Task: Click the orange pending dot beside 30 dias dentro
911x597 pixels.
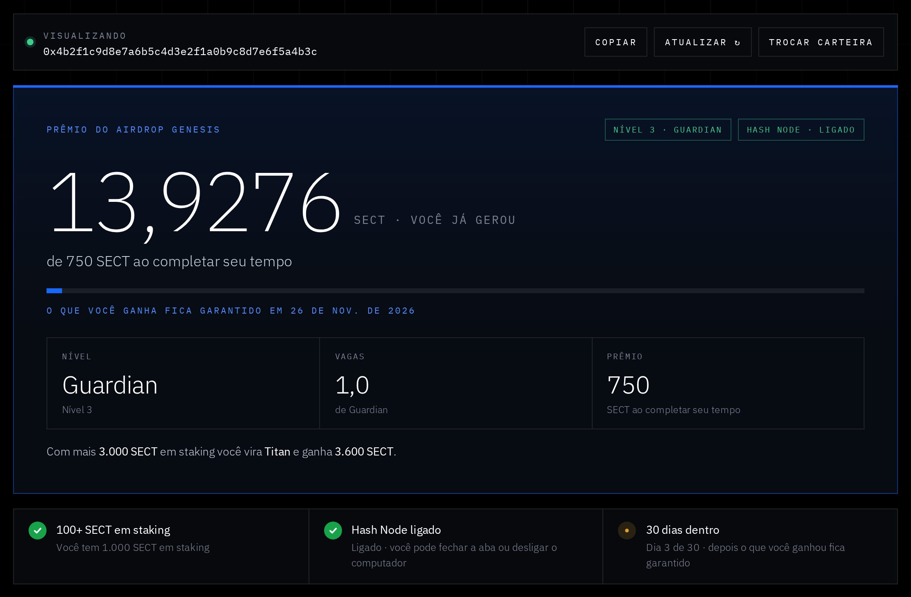Action: point(627,531)
